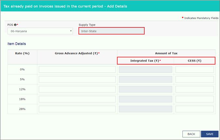This screenshot has height=140, width=220.
Task: Click the POS info icon
Action: point(15,25)
